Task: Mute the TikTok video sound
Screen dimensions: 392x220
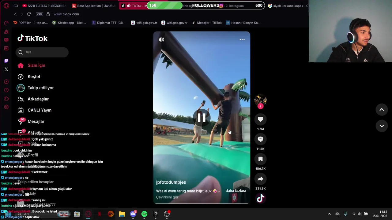Action: click(161, 39)
